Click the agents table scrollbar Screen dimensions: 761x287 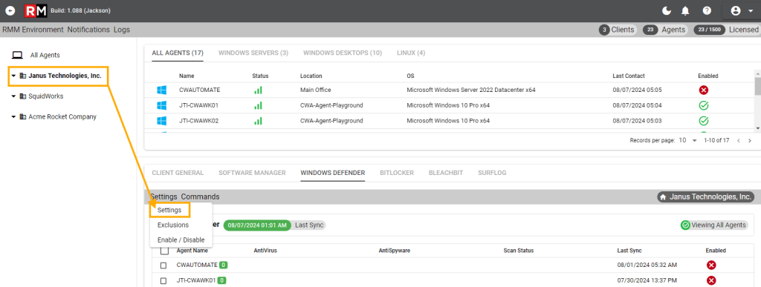(x=757, y=86)
